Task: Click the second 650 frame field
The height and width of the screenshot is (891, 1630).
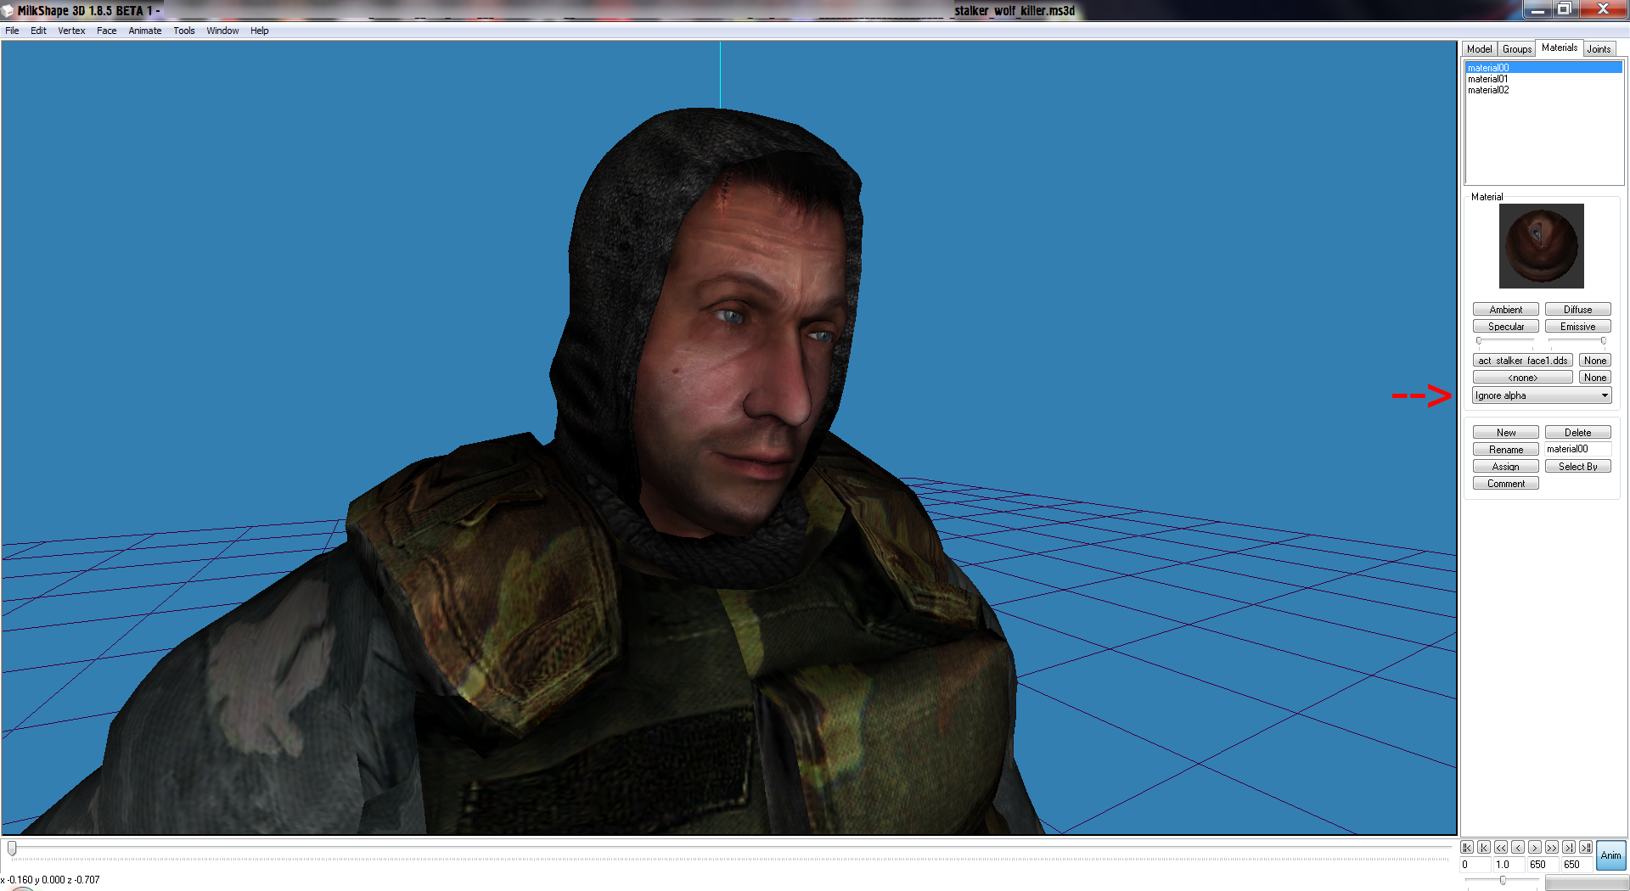Action: point(1577,865)
